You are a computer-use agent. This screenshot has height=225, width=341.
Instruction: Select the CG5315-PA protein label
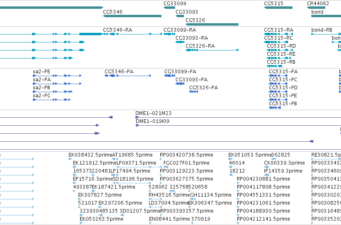click(283, 72)
